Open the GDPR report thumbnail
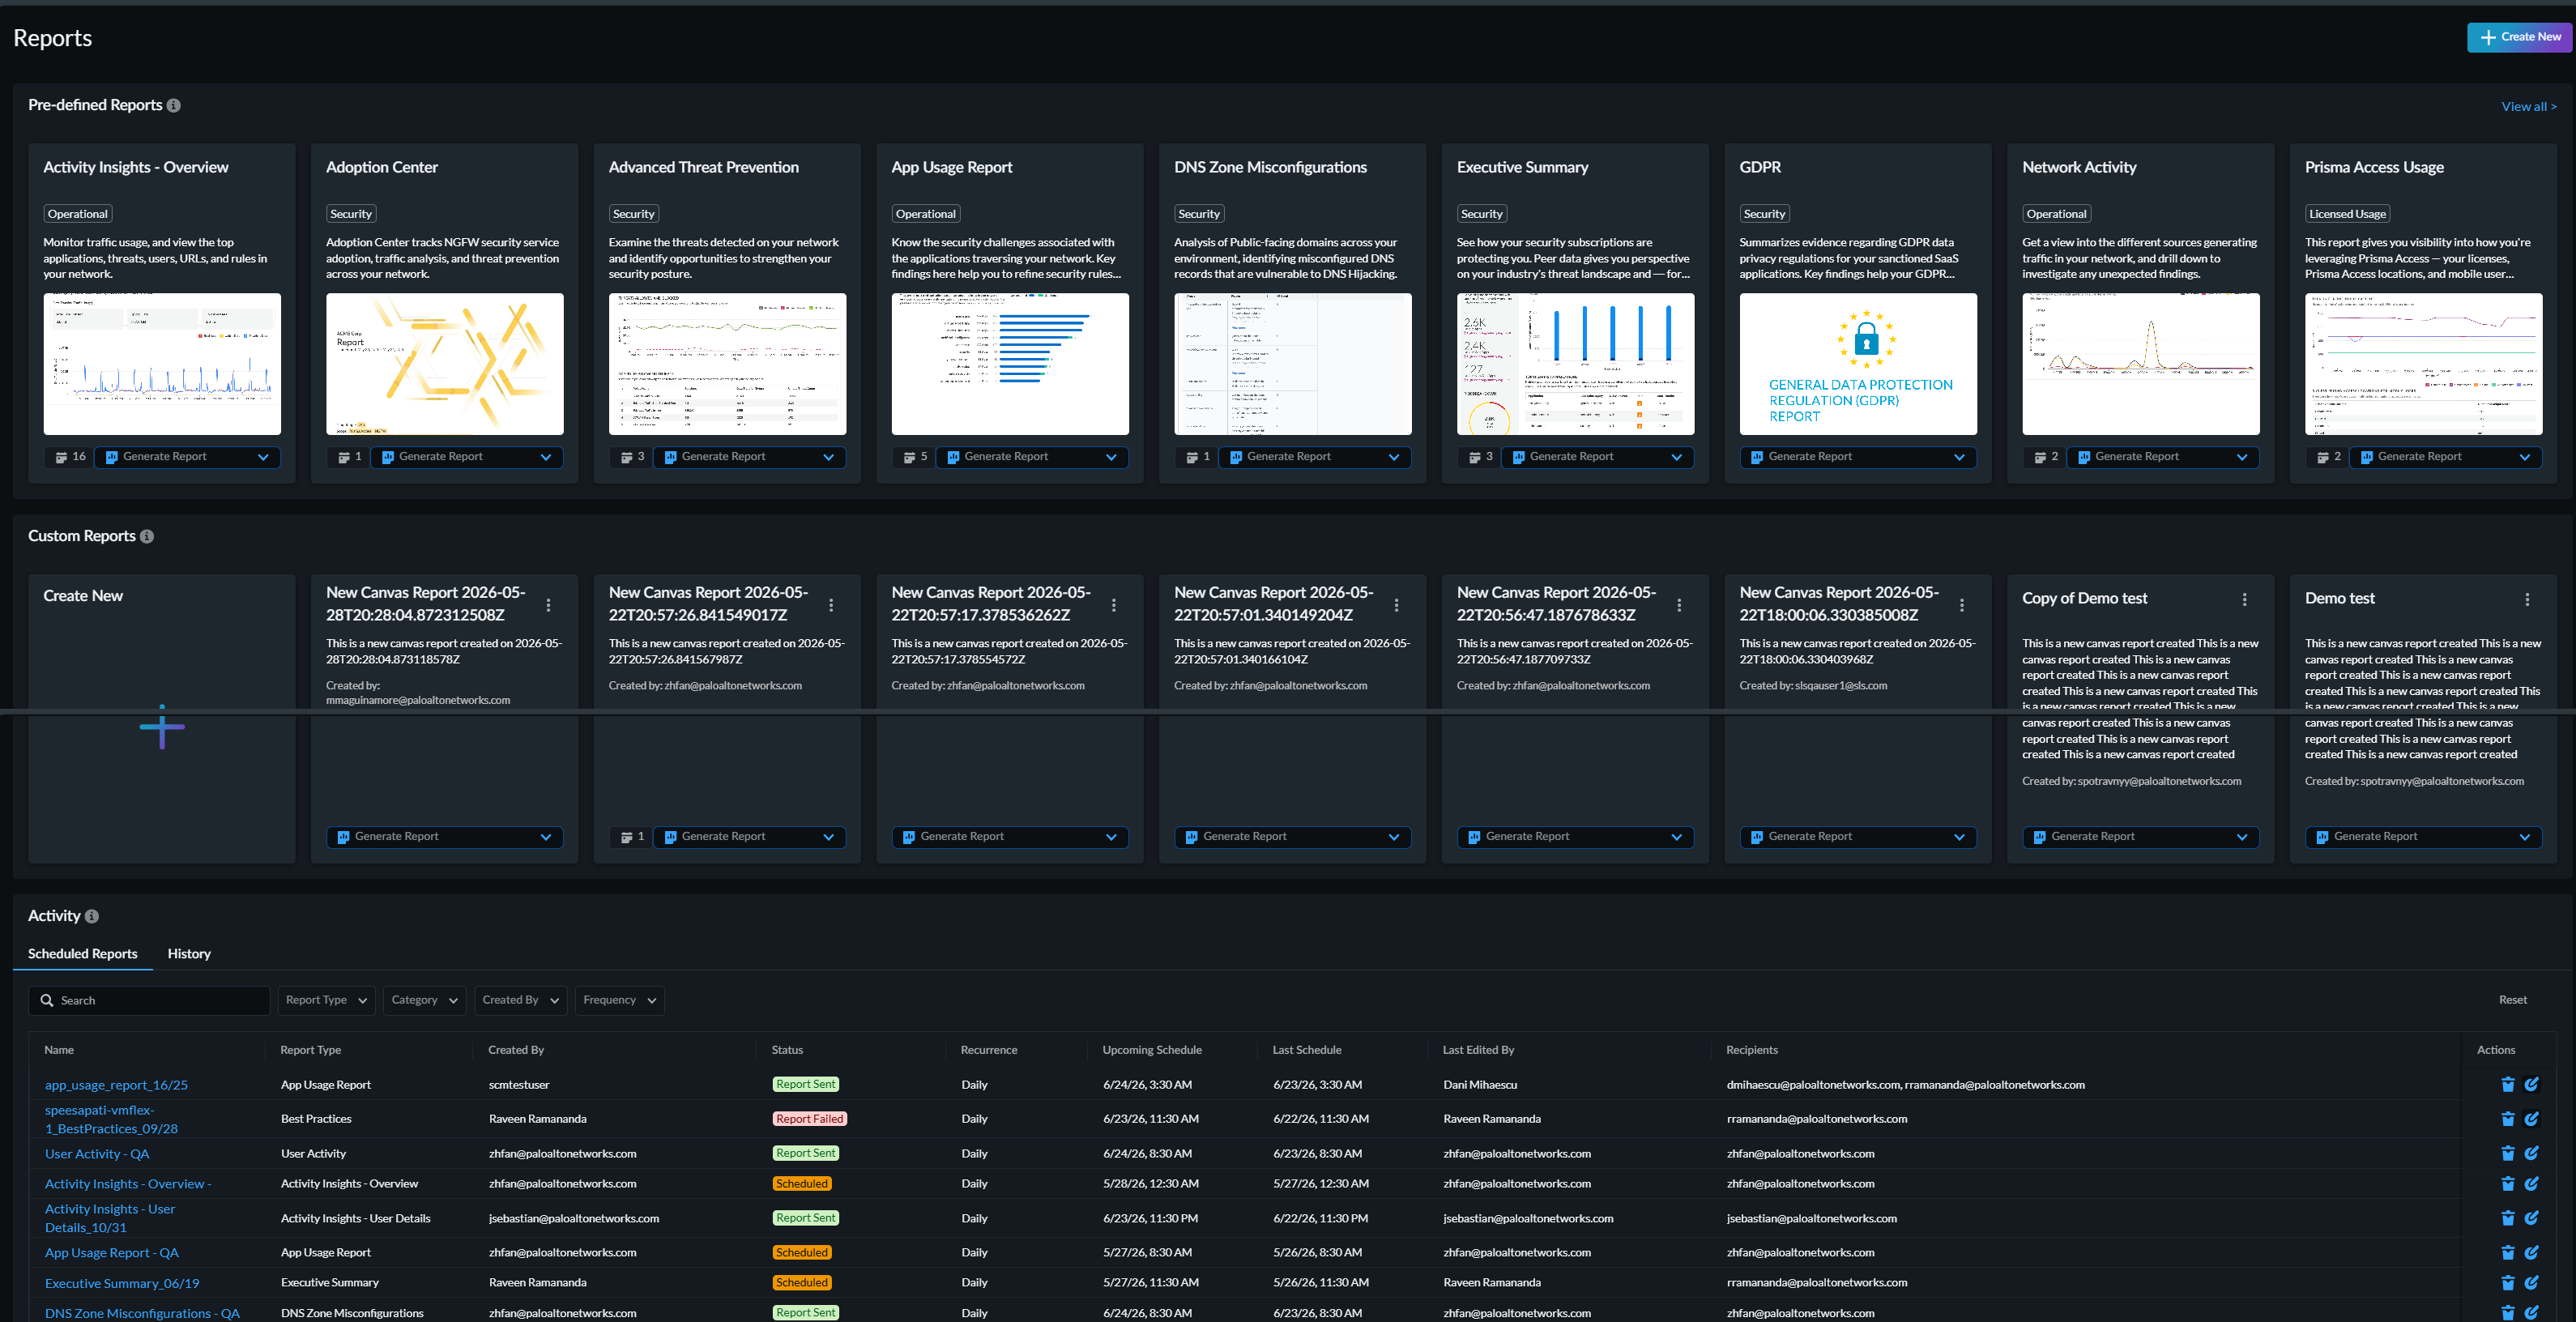Image resolution: width=2576 pixels, height=1322 pixels. [x=1858, y=364]
